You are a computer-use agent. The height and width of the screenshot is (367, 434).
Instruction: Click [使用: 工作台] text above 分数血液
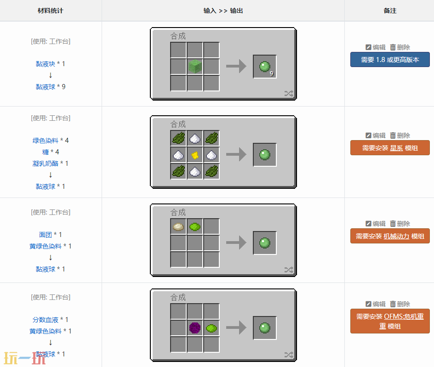(51, 297)
